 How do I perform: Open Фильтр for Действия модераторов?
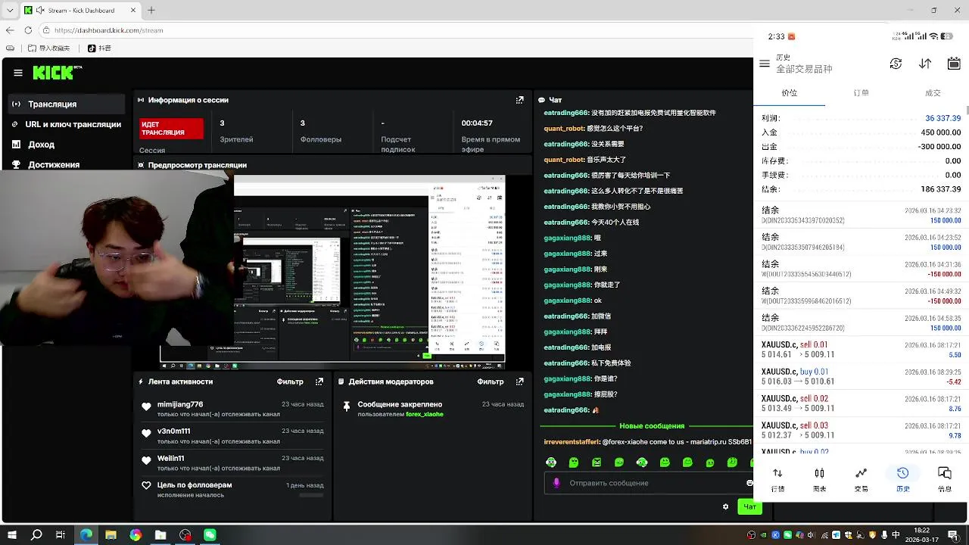(491, 381)
